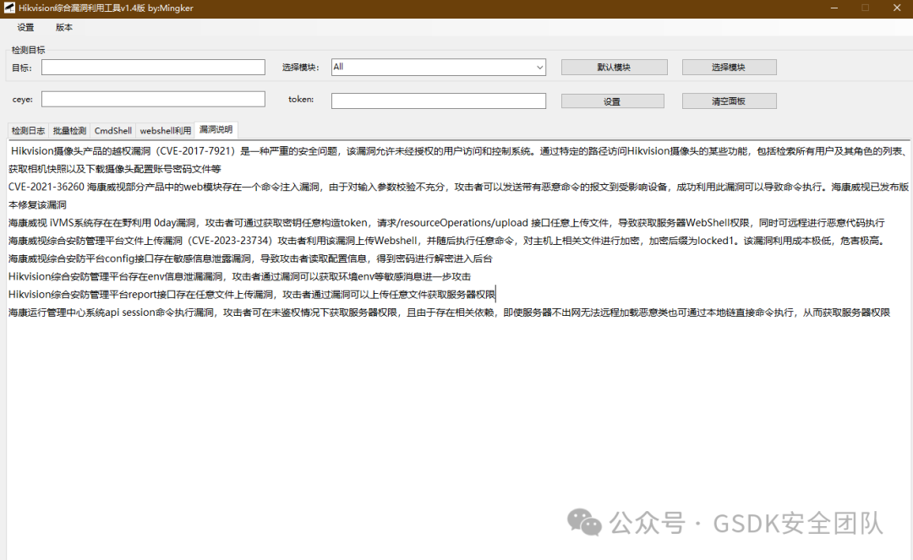This screenshot has height=560, width=913.
Task: Click the iVMS系统 0day漏洞 description line
Action: pos(446,223)
